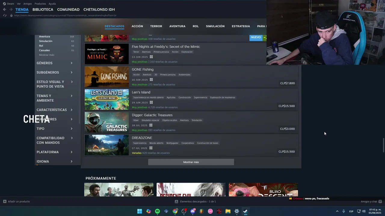Click GONE Fishing price CLP$7.800

tap(288, 83)
